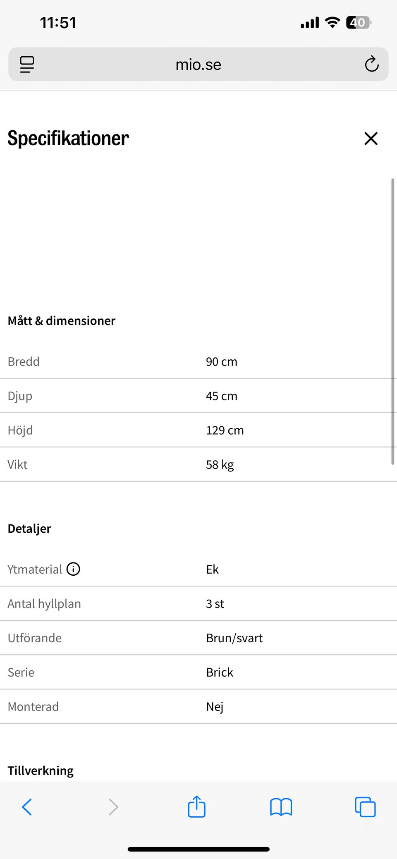Reload the mio.se page
Viewport: 397px width, 859px height.
click(371, 64)
